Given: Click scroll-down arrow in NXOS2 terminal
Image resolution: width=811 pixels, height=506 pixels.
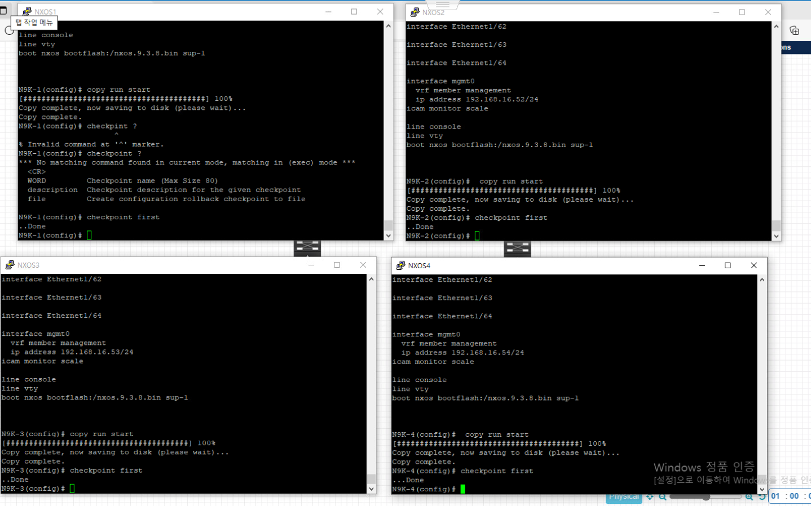Looking at the screenshot, I should click(776, 236).
